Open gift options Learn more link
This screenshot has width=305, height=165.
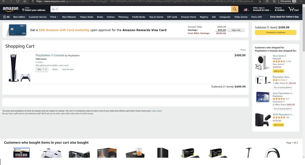pyautogui.click(x=64, y=65)
